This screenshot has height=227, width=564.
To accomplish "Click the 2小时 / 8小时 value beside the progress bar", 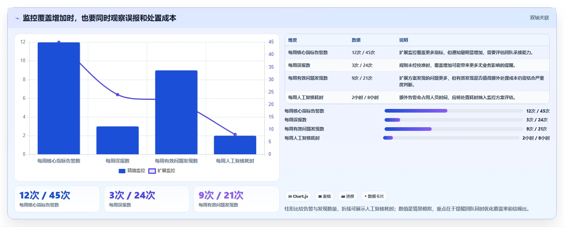I will [536, 138].
